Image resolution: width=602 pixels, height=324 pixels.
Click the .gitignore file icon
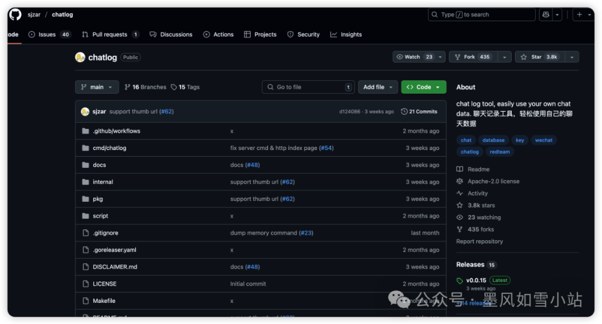pyautogui.click(x=86, y=233)
